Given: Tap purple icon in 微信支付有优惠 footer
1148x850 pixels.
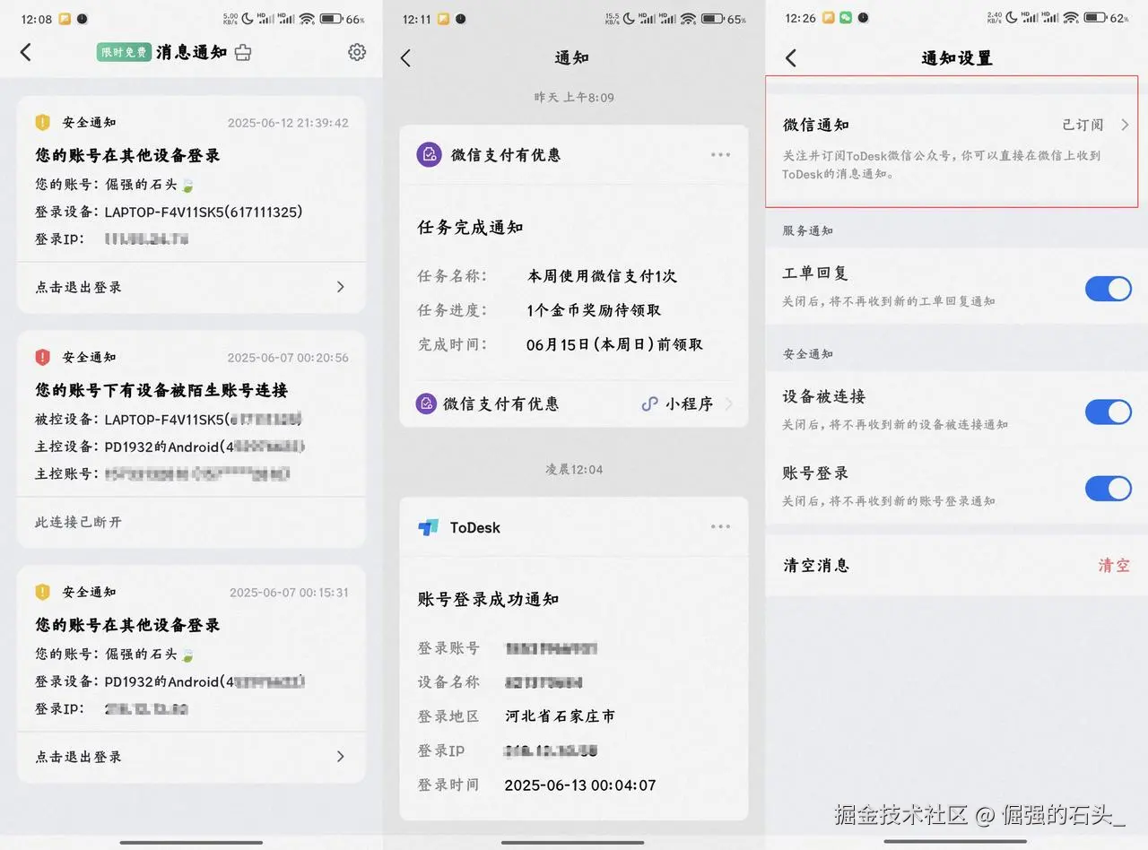Looking at the screenshot, I should tap(427, 403).
